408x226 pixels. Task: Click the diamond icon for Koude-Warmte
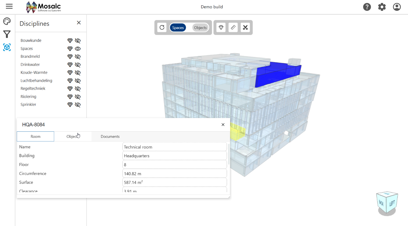pos(70,73)
